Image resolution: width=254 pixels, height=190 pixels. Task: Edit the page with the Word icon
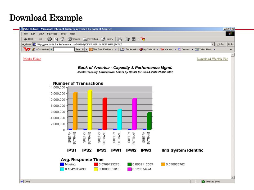pos(134,39)
